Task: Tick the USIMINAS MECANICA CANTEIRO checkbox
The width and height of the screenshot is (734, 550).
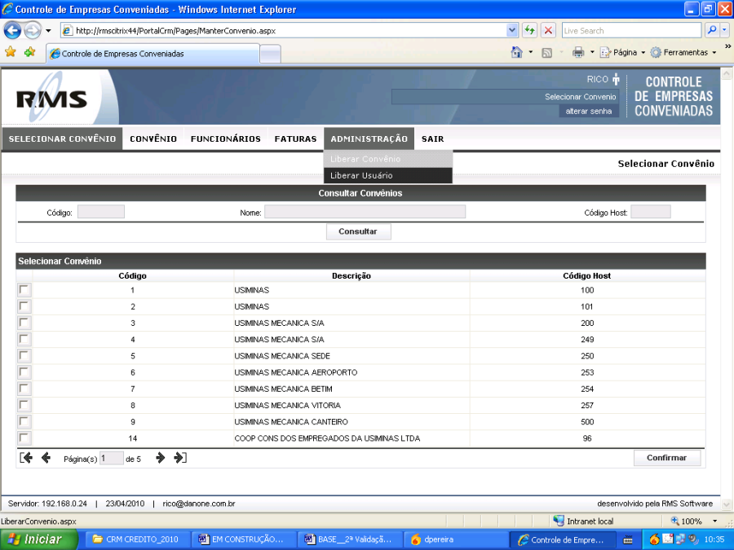Action: click(24, 421)
